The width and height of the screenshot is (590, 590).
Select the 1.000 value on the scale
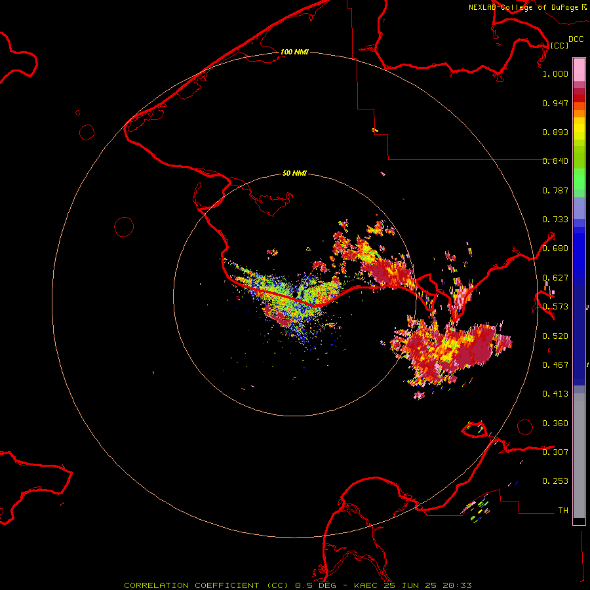coord(555,73)
